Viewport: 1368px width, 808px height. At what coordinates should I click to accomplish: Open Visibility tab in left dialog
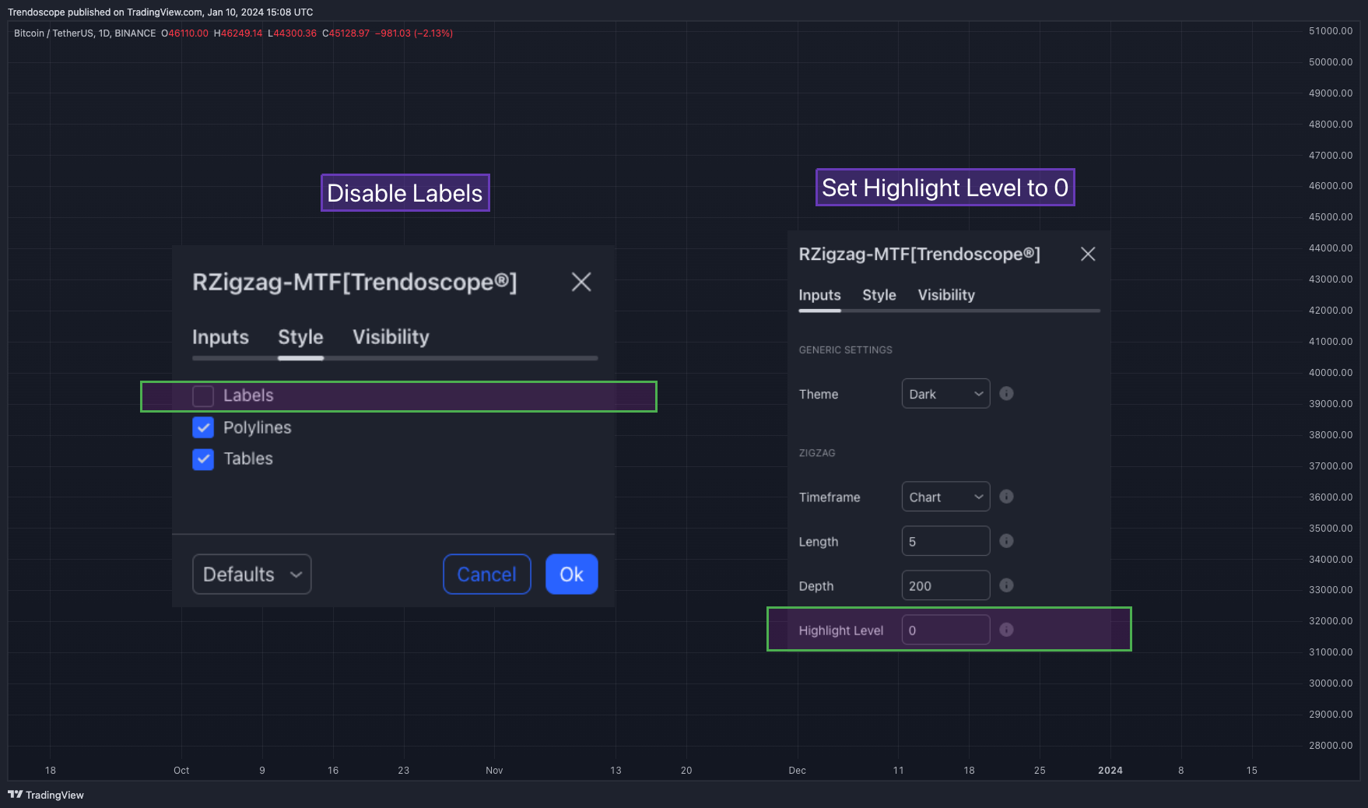(391, 337)
